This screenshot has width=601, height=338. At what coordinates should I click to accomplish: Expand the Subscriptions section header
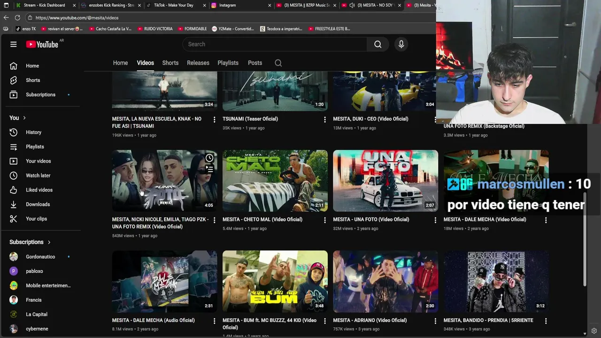pyautogui.click(x=30, y=242)
